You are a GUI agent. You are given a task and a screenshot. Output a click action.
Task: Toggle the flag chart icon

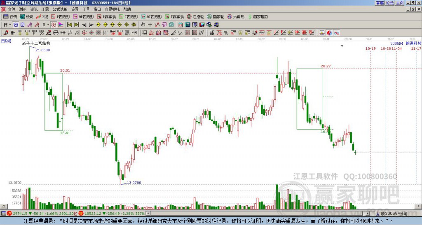(x=61, y=25)
